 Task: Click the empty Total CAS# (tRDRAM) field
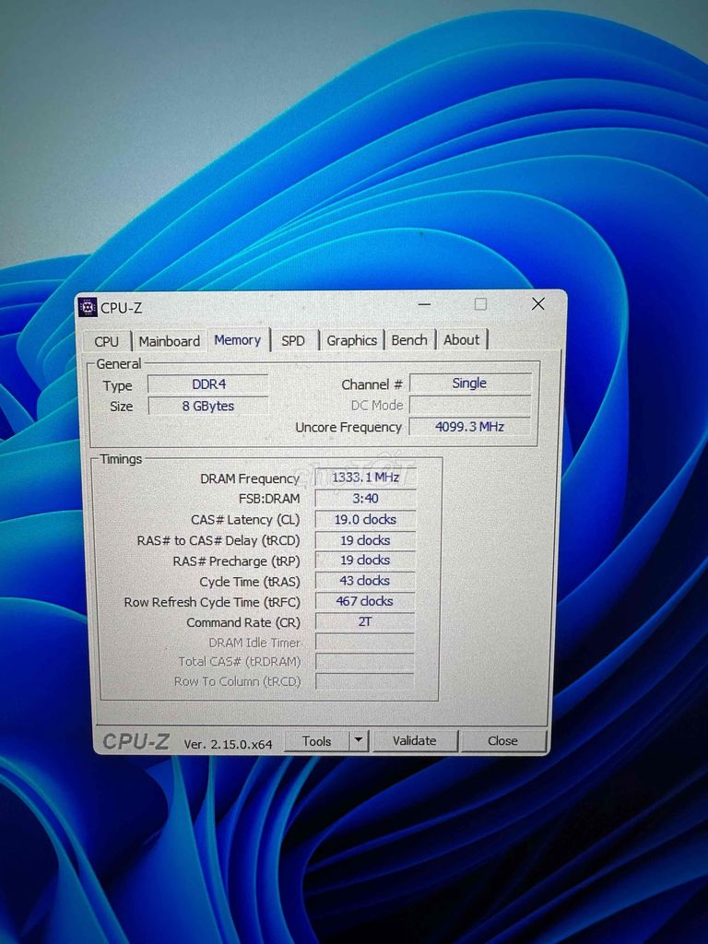coord(365,662)
